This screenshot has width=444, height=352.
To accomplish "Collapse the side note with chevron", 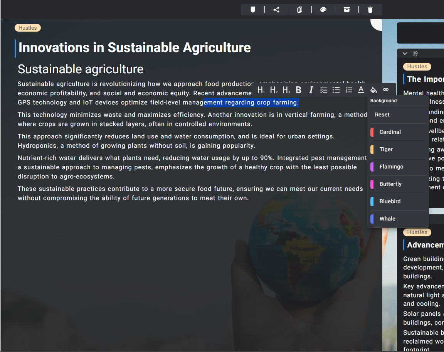I will [405, 54].
